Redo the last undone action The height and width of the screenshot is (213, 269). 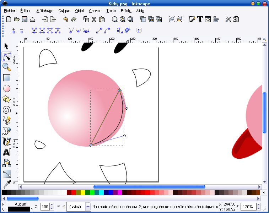74,19
